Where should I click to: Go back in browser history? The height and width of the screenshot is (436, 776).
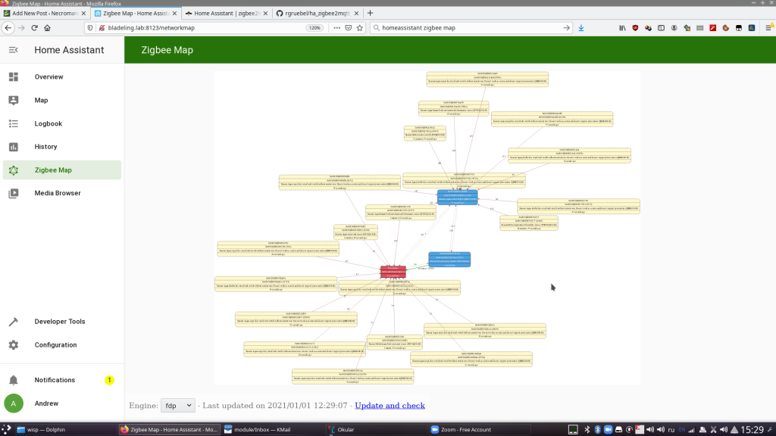8,28
